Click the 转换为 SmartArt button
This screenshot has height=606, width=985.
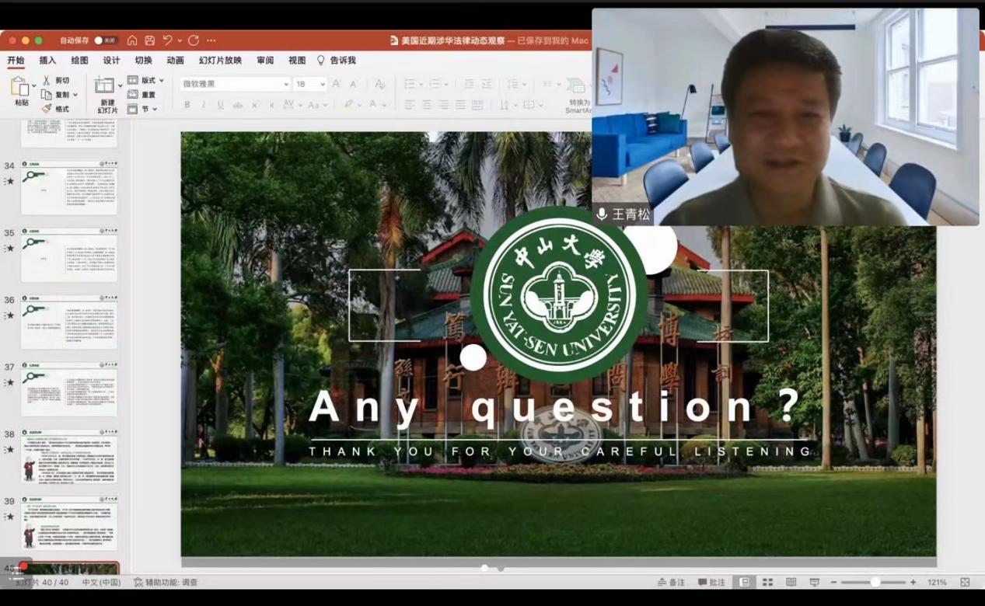pyautogui.click(x=578, y=96)
